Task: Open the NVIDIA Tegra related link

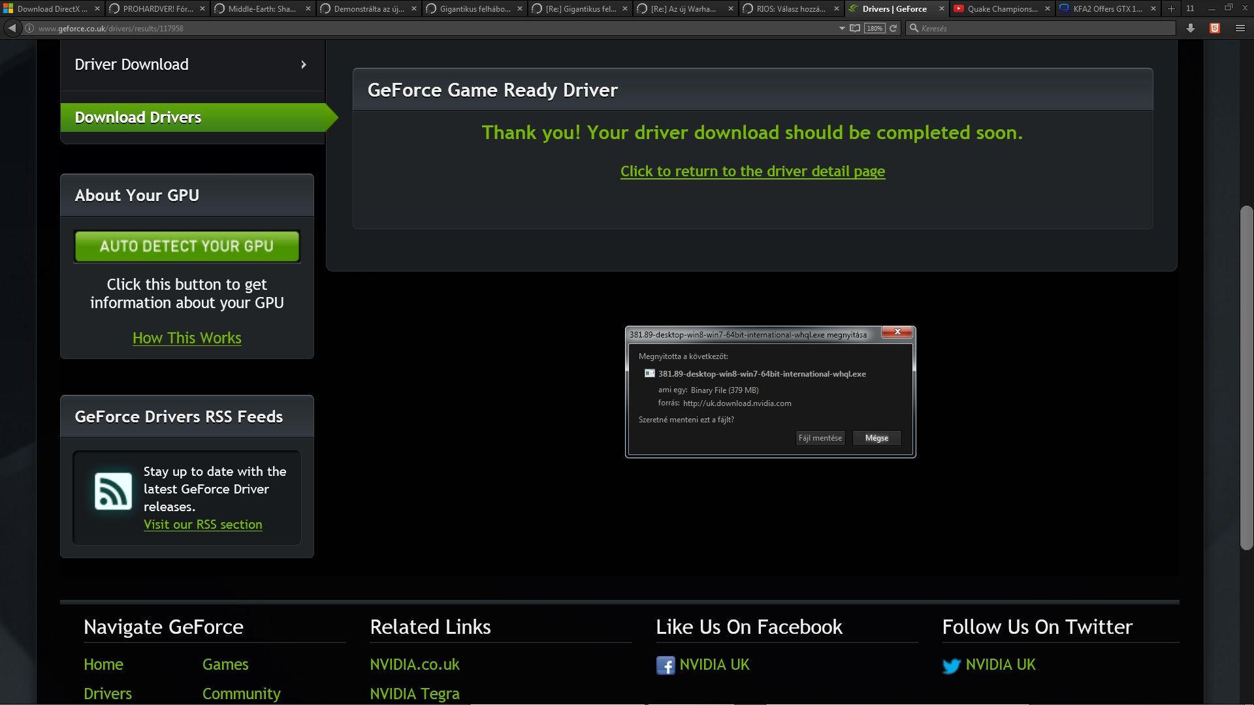Action: point(415,693)
